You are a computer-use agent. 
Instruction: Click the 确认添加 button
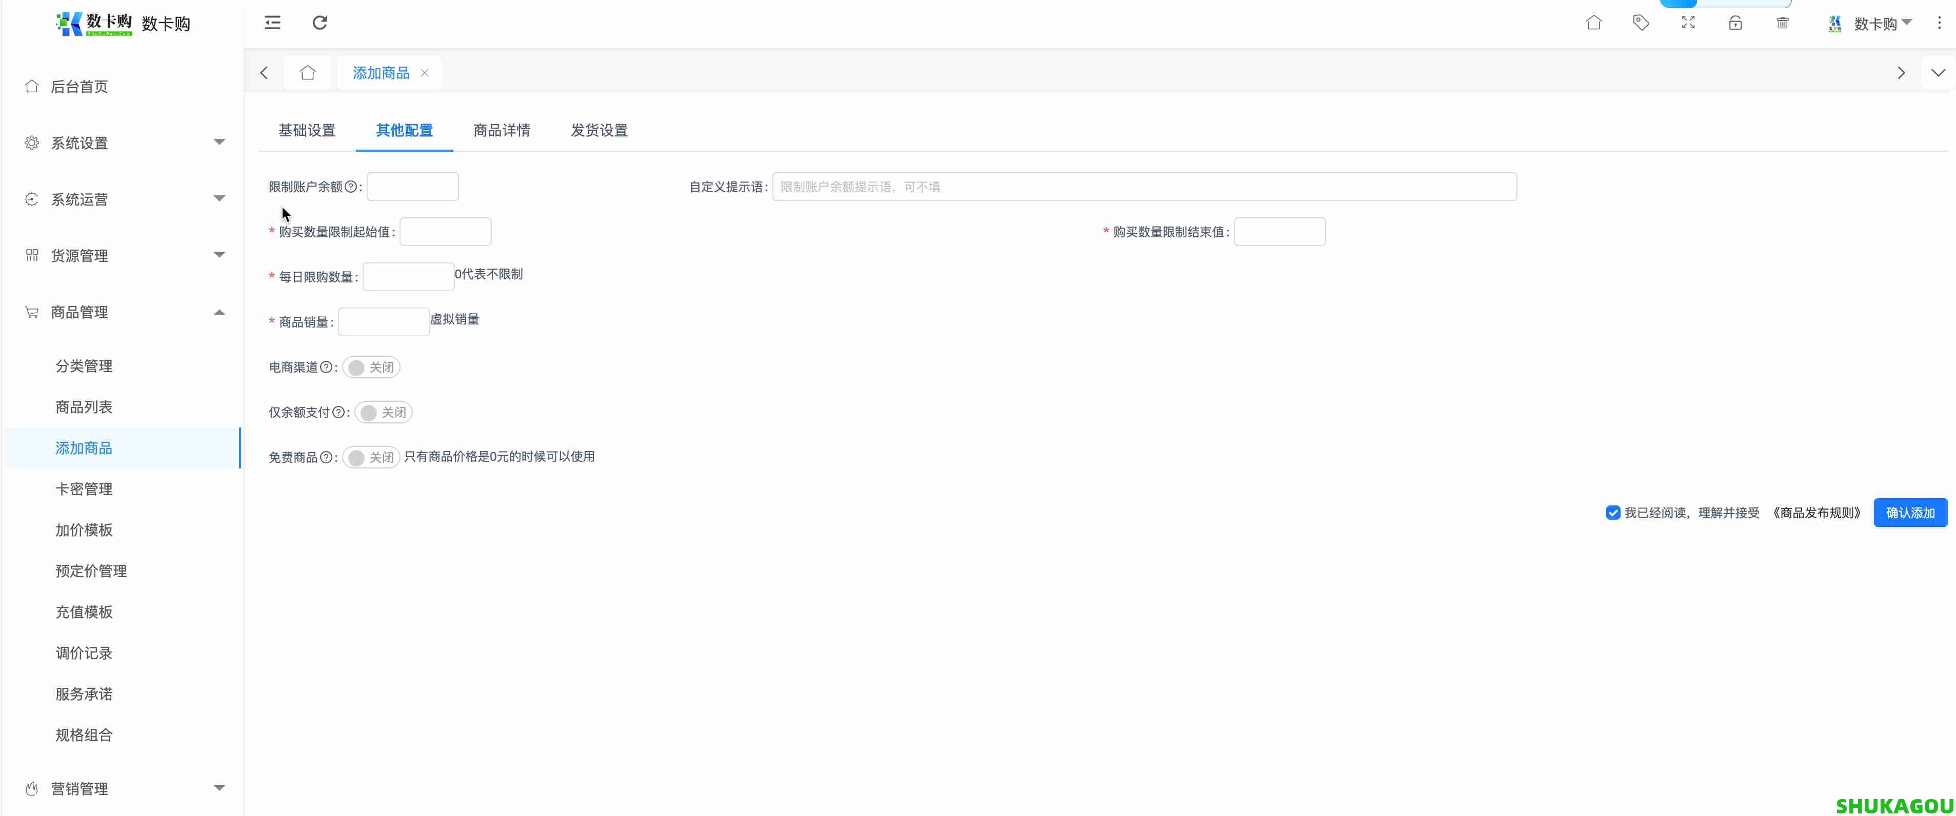[1910, 513]
